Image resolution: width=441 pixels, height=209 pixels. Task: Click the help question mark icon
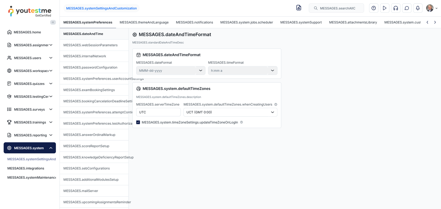click(373, 8)
